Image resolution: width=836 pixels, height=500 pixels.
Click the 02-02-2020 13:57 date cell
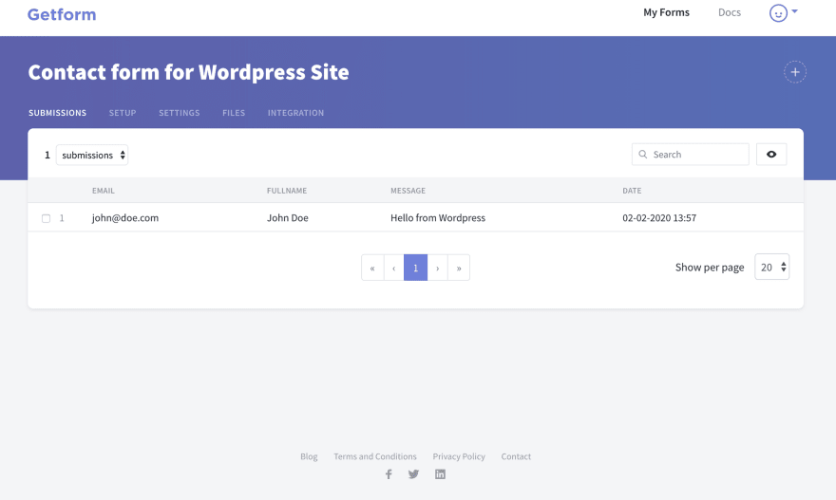tap(659, 218)
